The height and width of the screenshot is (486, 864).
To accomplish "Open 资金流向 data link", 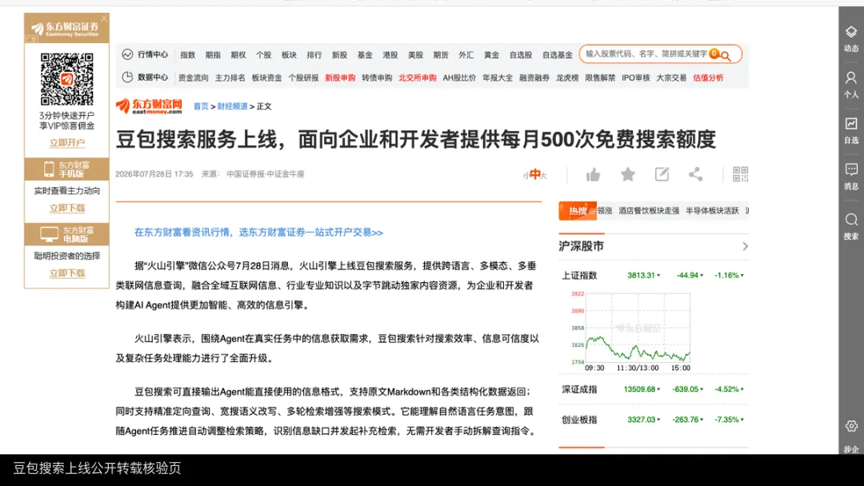I will click(x=194, y=78).
